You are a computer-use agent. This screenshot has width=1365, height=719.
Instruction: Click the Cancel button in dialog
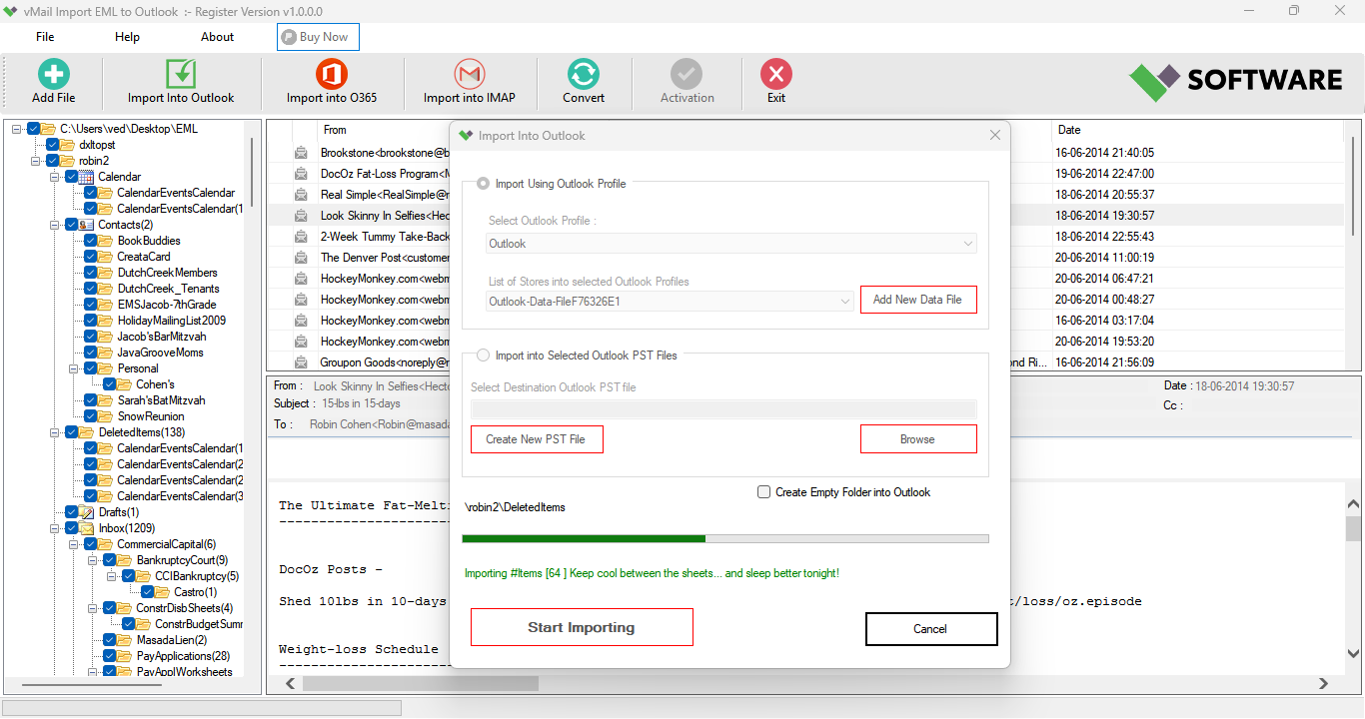pyautogui.click(x=931, y=629)
